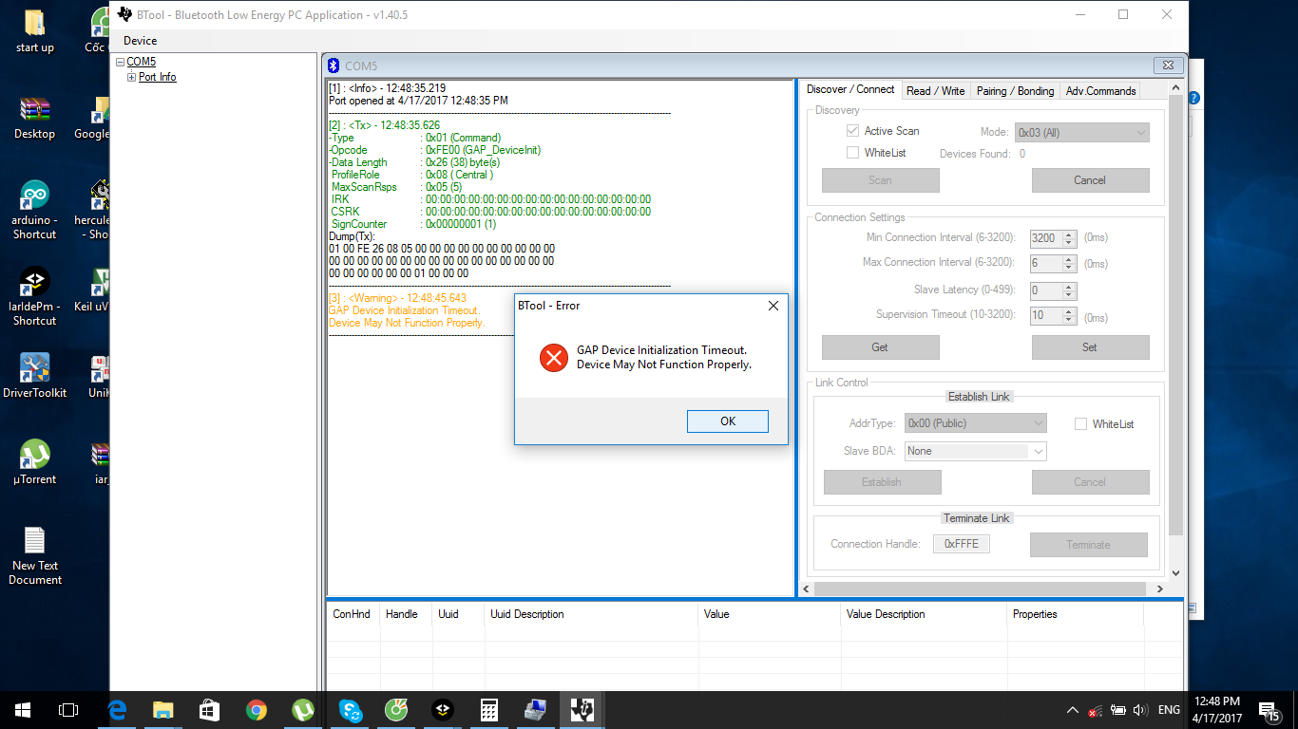Viewport: 1298px width, 729px height.
Task: Click the Min Connection Interval spinner arrows
Action: (x=1069, y=238)
